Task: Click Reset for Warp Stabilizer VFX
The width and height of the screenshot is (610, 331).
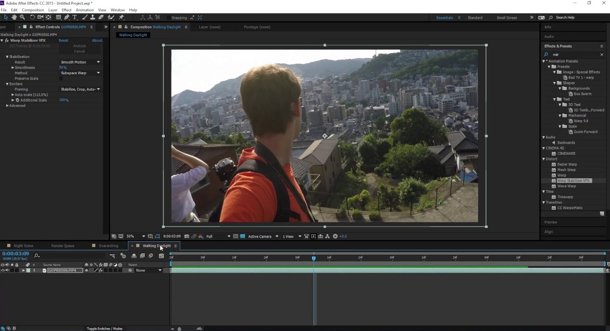Action: click(x=63, y=41)
